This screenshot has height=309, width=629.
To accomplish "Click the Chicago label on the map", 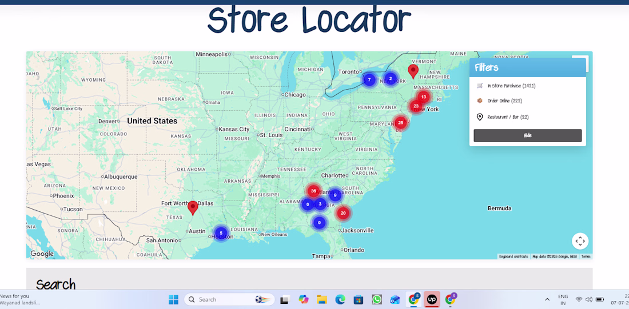I will tap(295, 95).
